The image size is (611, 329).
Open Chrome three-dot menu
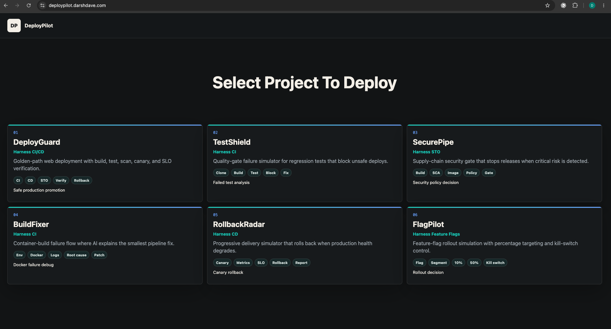[604, 5]
